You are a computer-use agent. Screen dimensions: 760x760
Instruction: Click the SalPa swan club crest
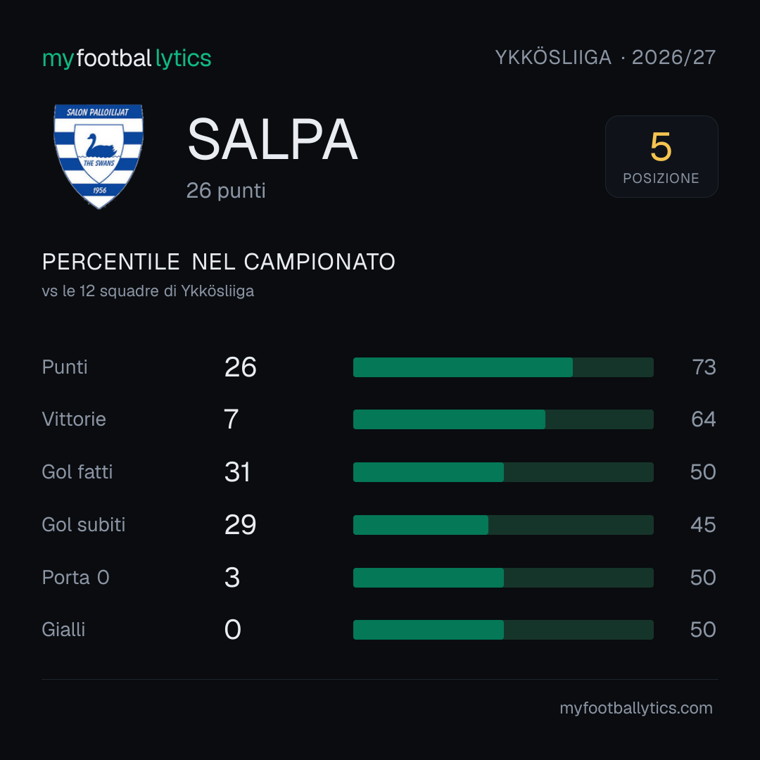(x=99, y=156)
